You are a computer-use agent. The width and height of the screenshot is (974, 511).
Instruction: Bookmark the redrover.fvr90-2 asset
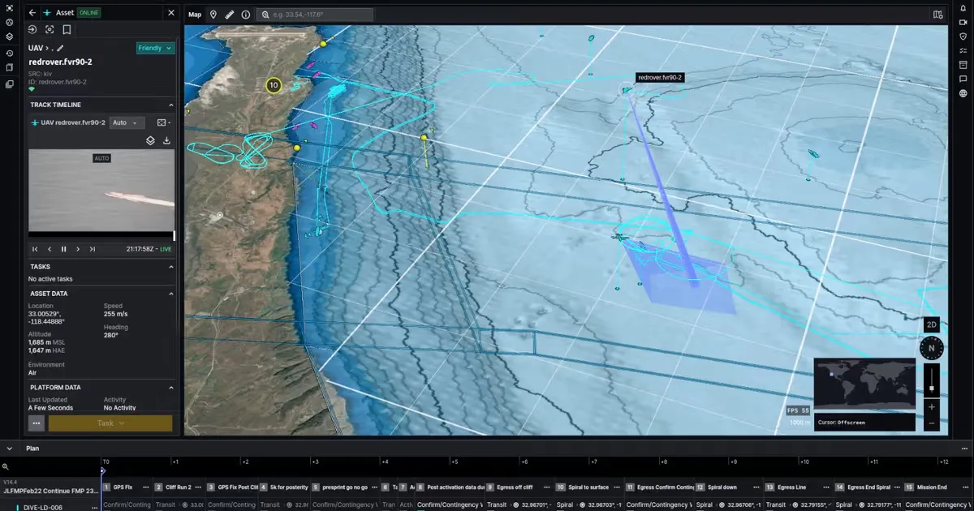pyautogui.click(x=67, y=30)
